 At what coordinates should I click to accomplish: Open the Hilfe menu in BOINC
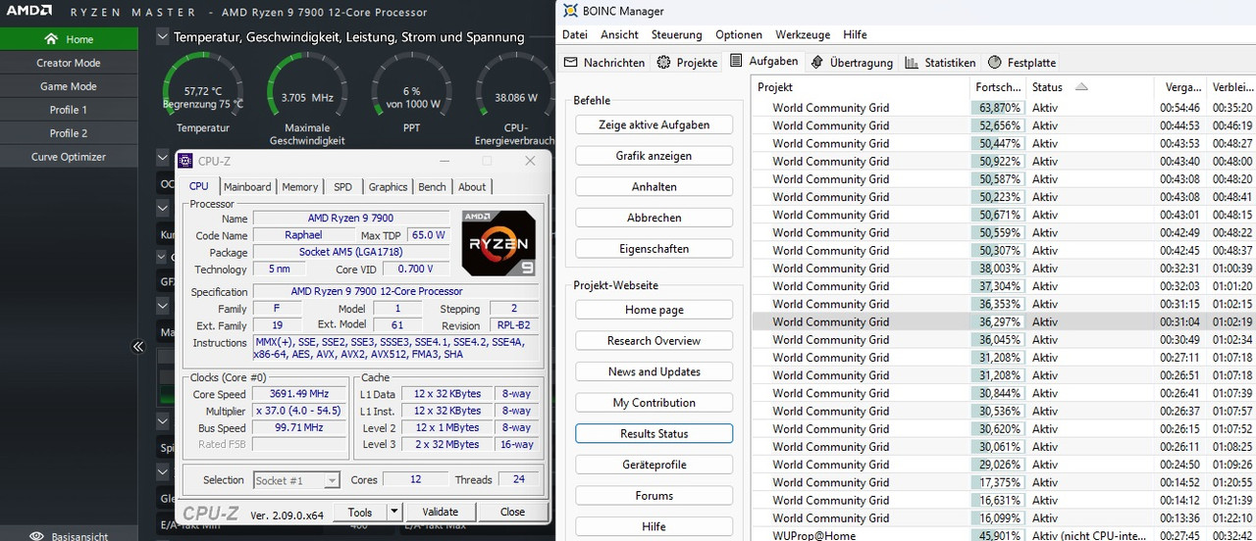(x=855, y=34)
